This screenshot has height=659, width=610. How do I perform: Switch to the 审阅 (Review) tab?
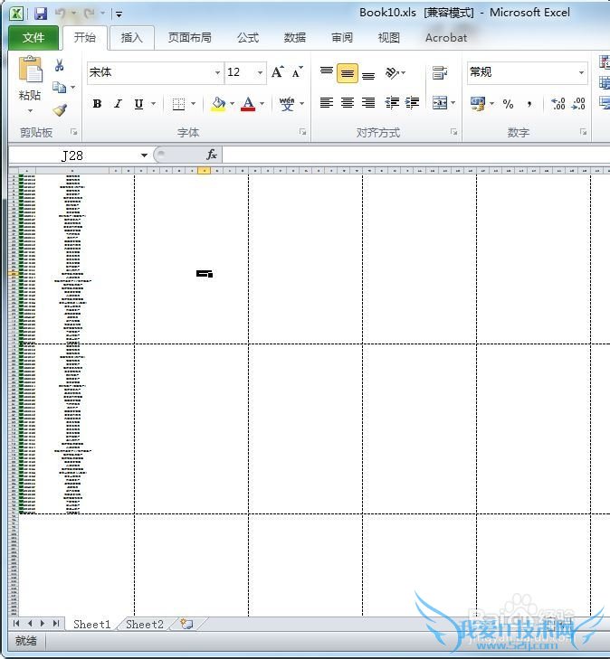point(341,38)
